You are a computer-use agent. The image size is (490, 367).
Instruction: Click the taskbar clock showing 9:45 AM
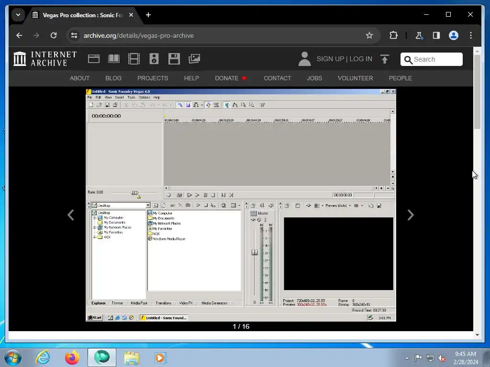[x=466, y=358]
